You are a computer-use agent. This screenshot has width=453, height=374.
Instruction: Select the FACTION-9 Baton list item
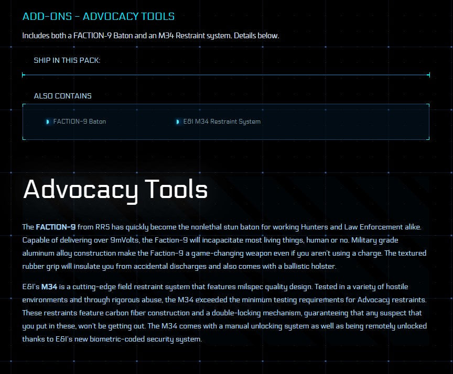[79, 122]
